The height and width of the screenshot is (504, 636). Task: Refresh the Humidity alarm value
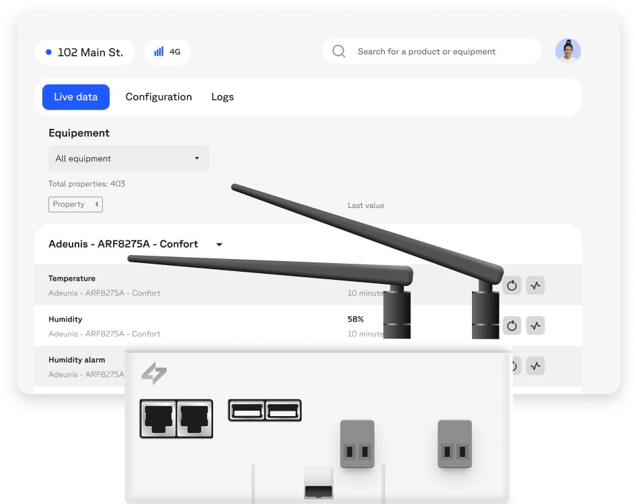512,366
